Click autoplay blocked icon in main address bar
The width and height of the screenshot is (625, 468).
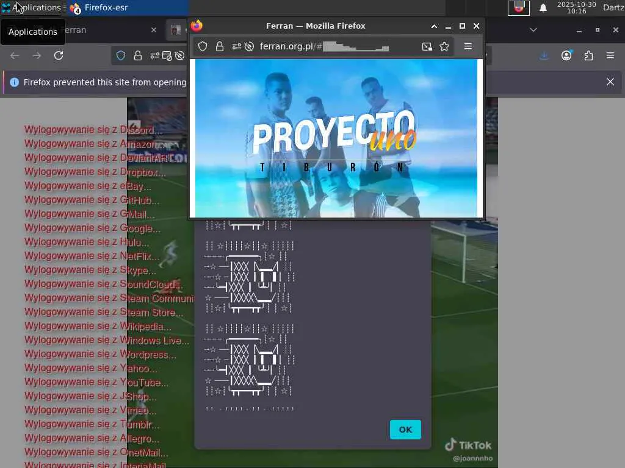180,55
